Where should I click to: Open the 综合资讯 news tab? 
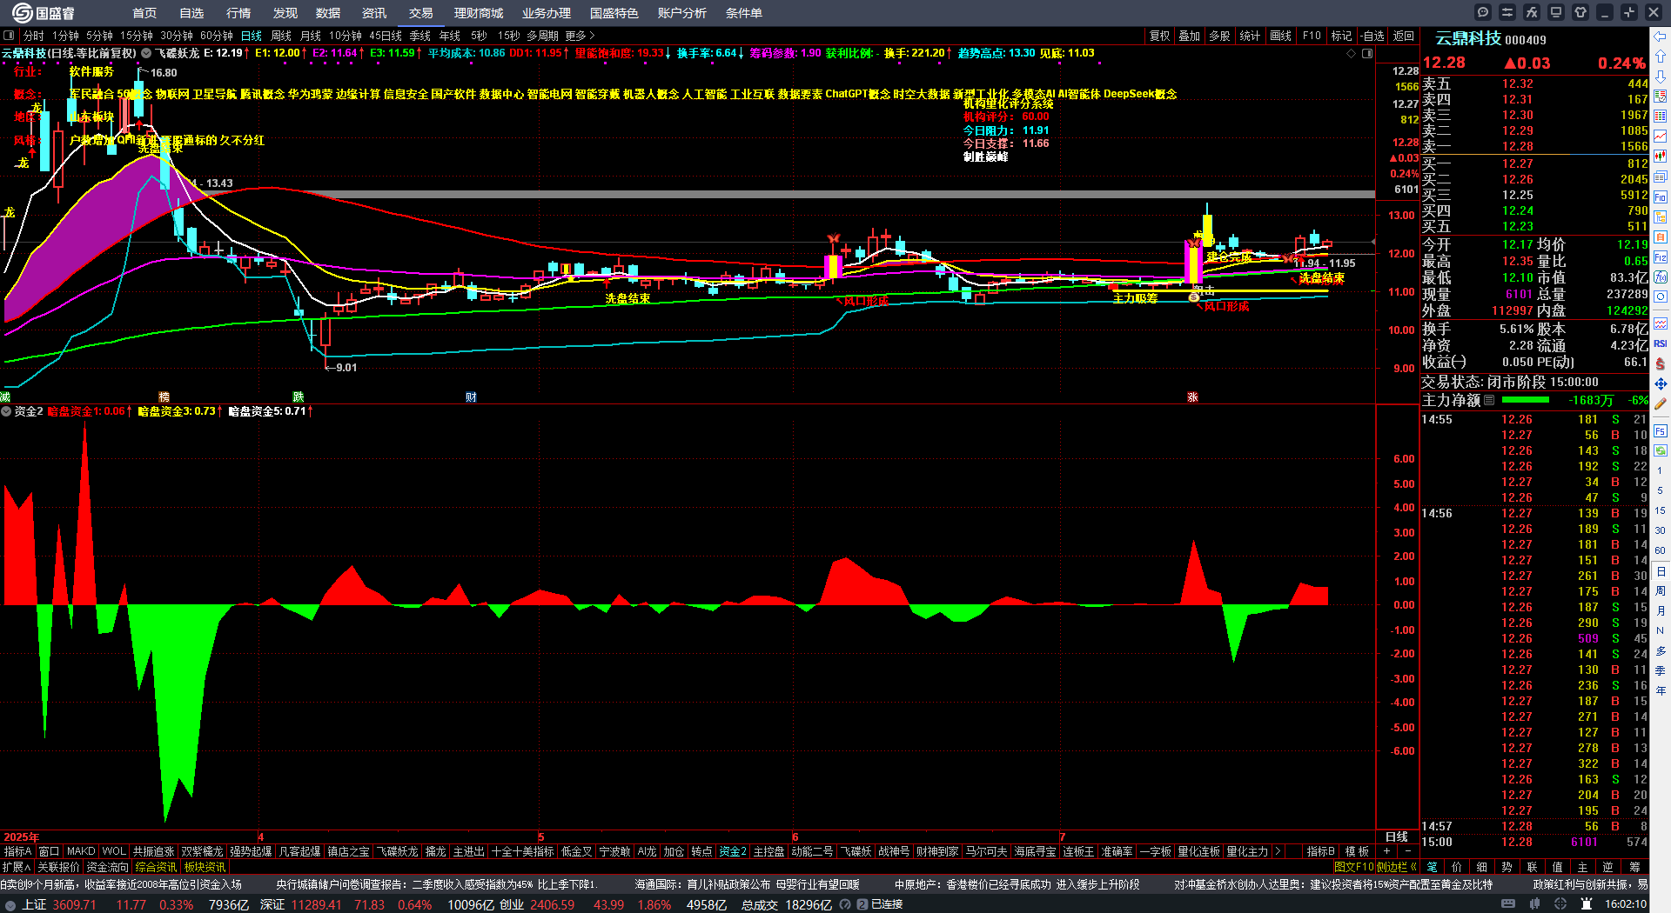156,867
